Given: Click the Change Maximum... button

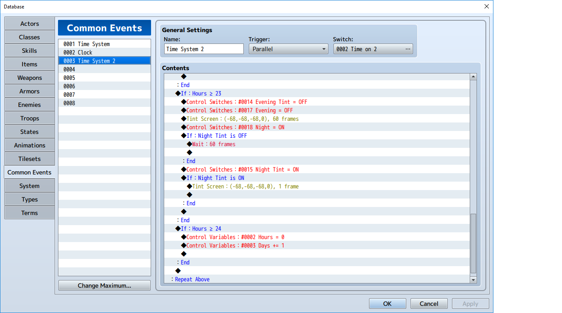Looking at the screenshot, I should coord(105,286).
